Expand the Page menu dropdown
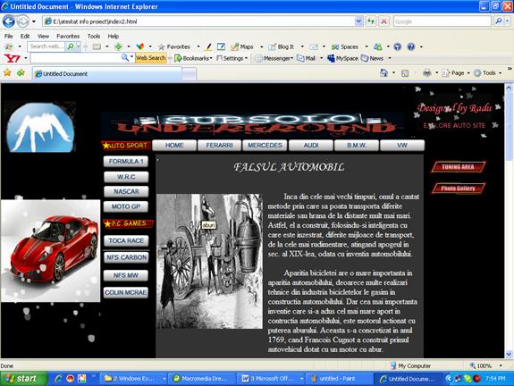 coord(456,73)
